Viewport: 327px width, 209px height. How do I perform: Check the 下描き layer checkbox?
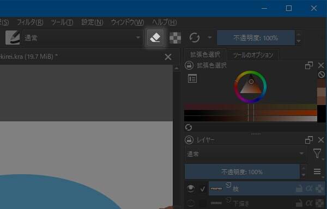tap(203, 203)
